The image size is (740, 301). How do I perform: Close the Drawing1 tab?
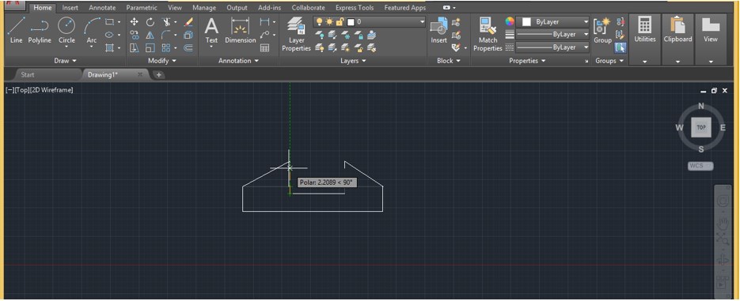coord(140,75)
